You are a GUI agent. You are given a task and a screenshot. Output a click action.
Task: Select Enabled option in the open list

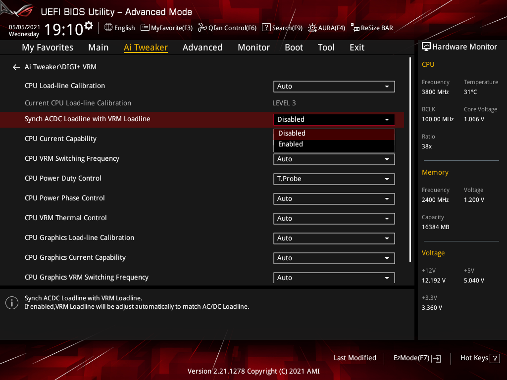tap(334, 144)
